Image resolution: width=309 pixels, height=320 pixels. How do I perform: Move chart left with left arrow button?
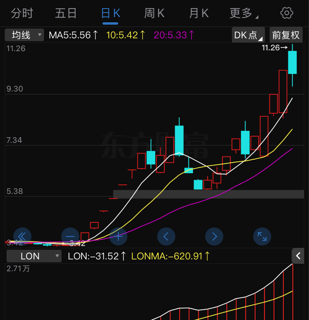point(166,237)
